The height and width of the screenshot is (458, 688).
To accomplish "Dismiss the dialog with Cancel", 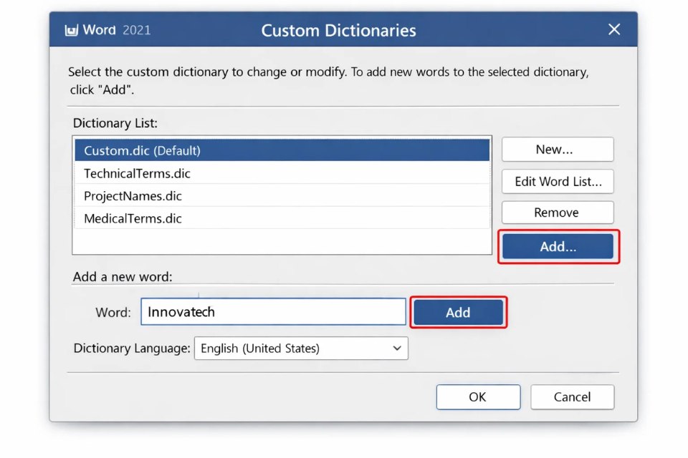I will click(572, 397).
